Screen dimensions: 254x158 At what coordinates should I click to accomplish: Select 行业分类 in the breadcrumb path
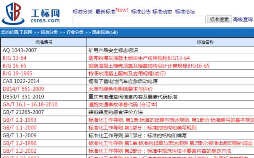(75, 32)
